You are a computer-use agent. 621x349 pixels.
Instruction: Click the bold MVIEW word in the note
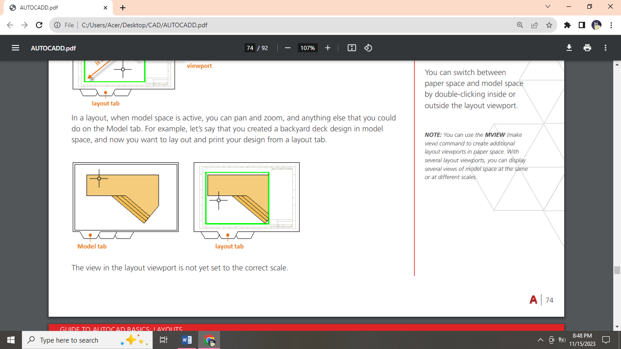click(x=495, y=135)
